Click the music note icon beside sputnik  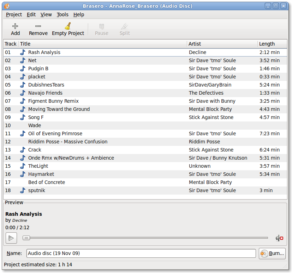[x=23, y=190]
